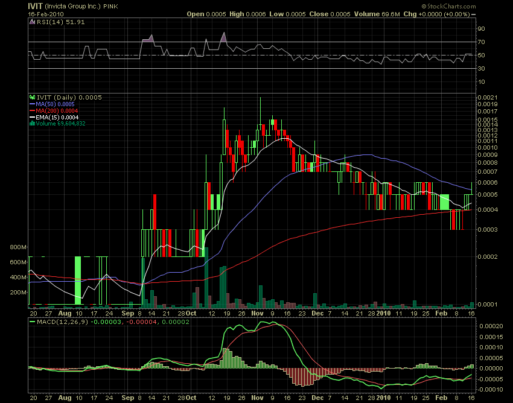
Task: Click the StockCharts.com watermark link
Action: [448, 6]
